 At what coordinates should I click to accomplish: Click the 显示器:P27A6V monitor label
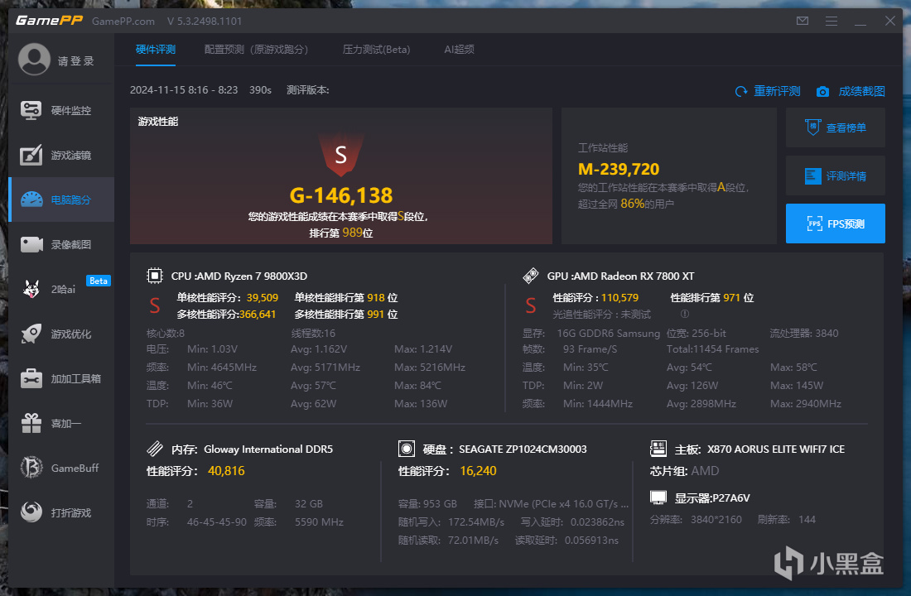point(711,497)
